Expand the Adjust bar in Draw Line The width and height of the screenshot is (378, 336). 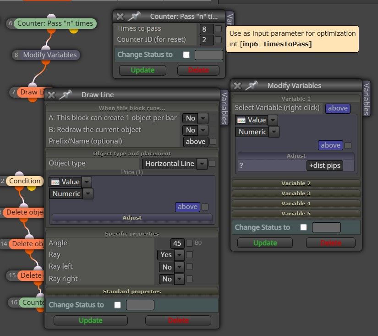(x=132, y=218)
